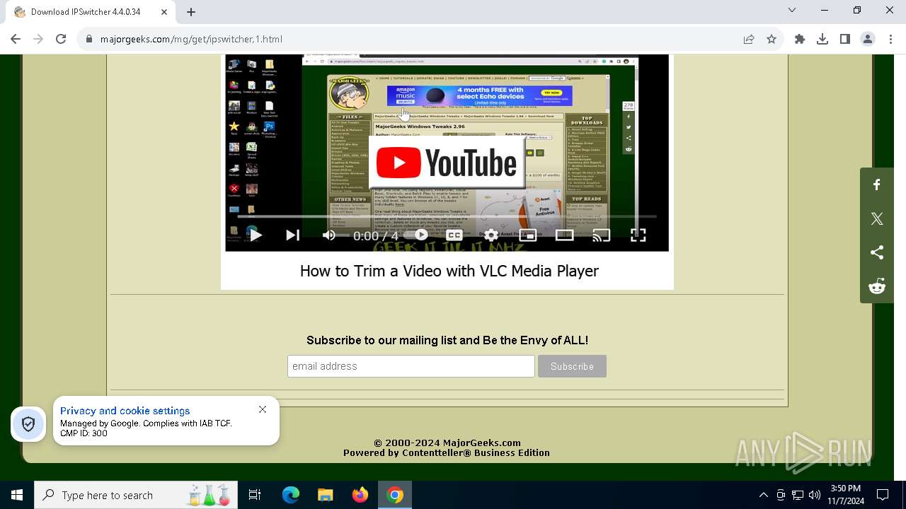Click the Subscribe button
This screenshot has height=509, width=906.
point(572,366)
